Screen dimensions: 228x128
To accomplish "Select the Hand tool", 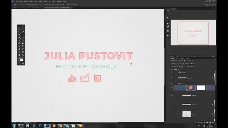I will 19,55.
